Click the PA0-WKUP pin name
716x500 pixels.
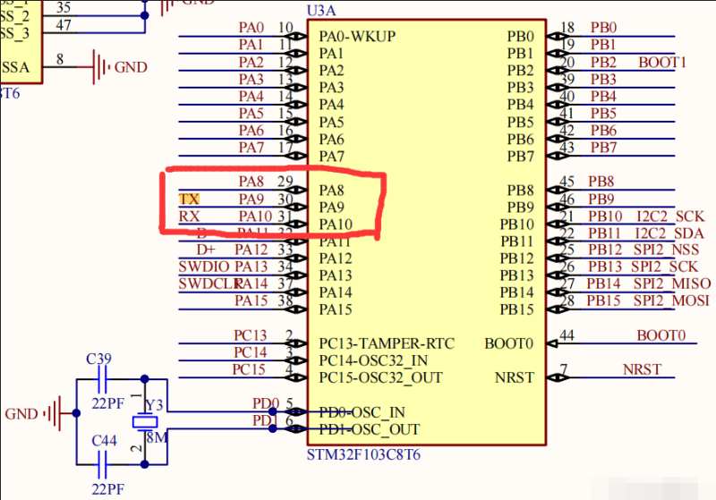click(357, 36)
